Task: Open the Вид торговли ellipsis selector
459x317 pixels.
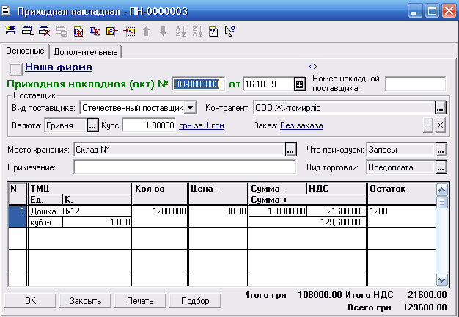Action: (441, 167)
